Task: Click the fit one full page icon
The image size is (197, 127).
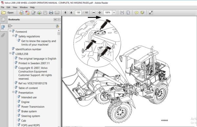Action: (x=128, y=12)
